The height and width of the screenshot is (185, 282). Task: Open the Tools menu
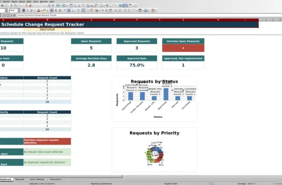pyautogui.click(x=36, y=1)
